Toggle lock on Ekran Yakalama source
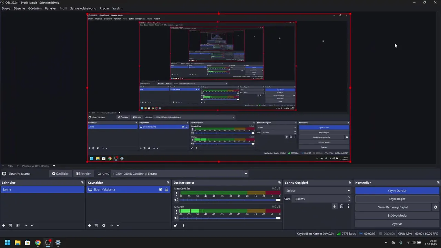This screenshot has width=441, height=248. tap(166, 189)
